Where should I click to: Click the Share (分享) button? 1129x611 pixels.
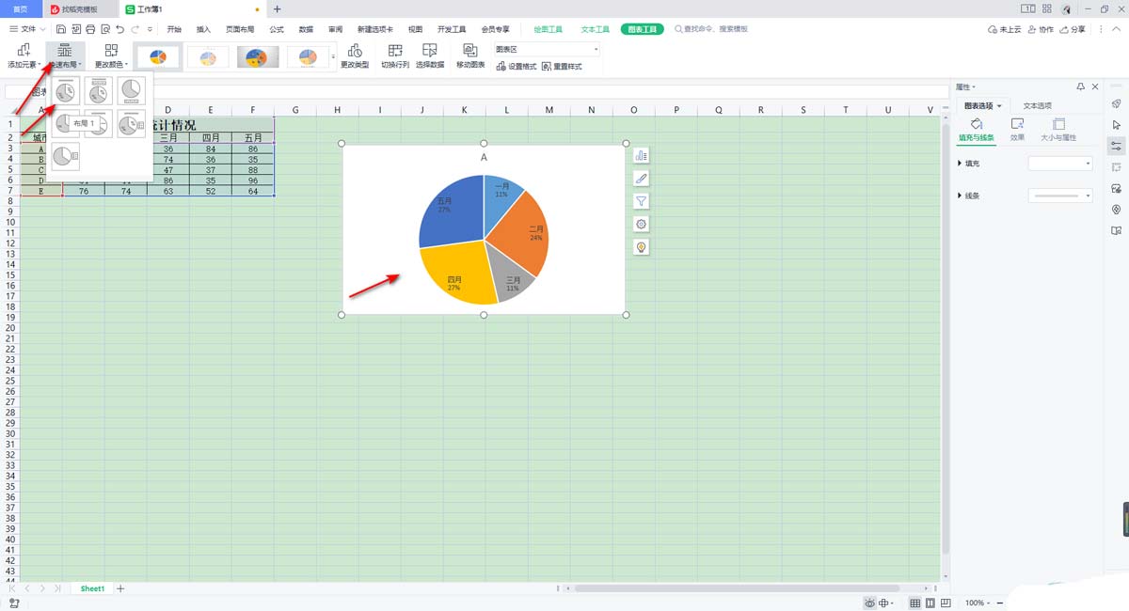tap(1074, 29)
